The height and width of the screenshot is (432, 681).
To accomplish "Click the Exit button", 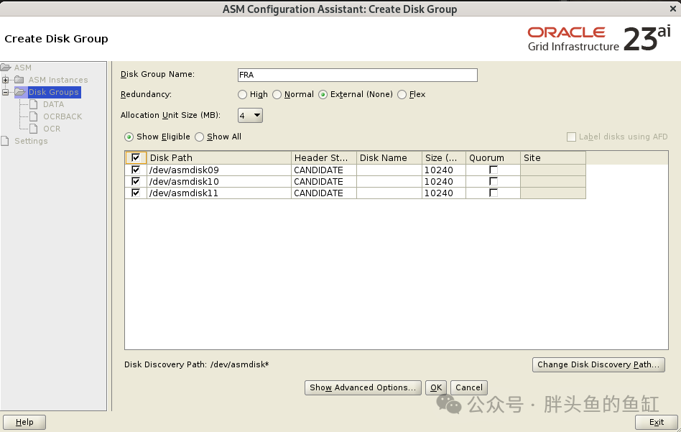I will point(657,422).
